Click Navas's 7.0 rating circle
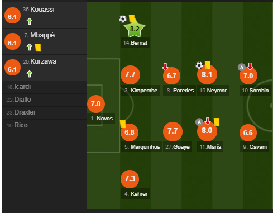 96,104
